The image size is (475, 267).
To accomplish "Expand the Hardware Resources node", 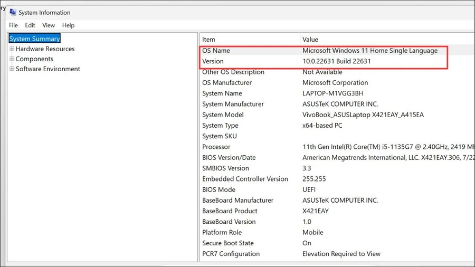I will point(12,49).
